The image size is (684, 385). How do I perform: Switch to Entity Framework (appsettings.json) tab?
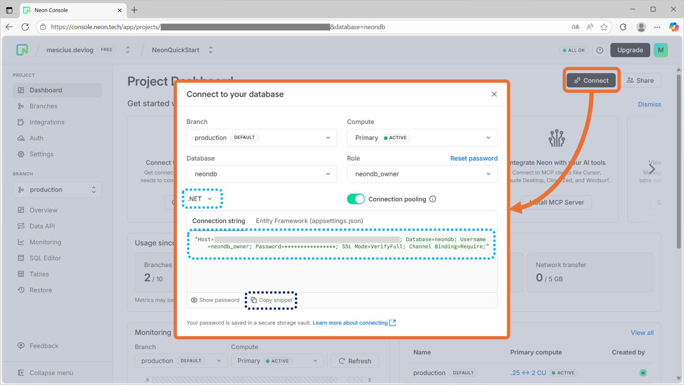[x=309, y=221]
